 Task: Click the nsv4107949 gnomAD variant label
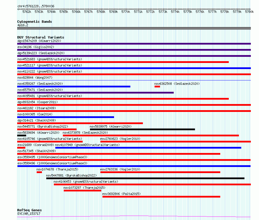tap(87, 145)
